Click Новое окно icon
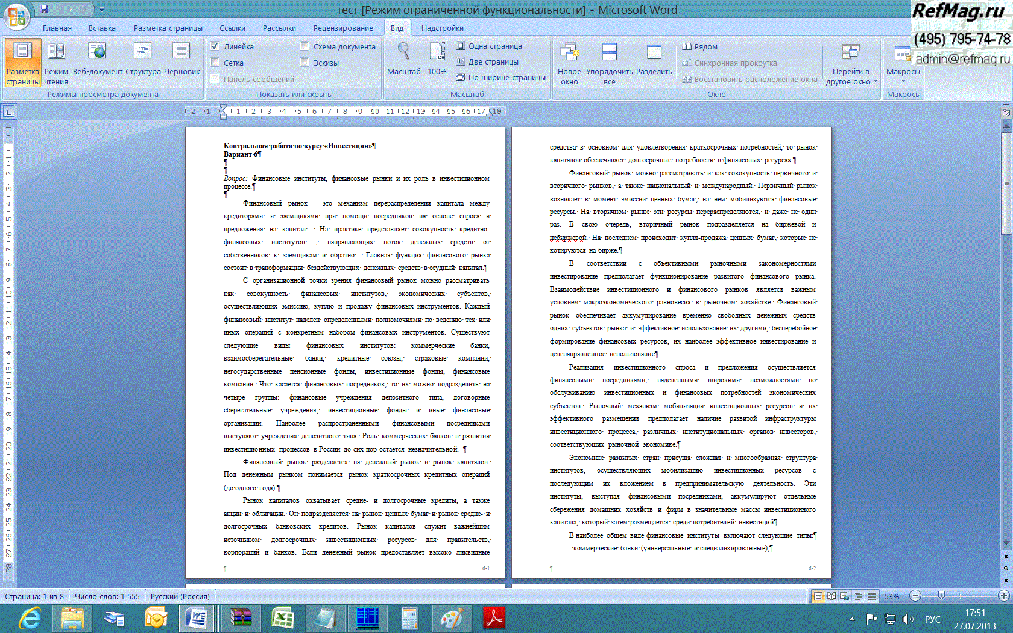 [x=569, y=52]
